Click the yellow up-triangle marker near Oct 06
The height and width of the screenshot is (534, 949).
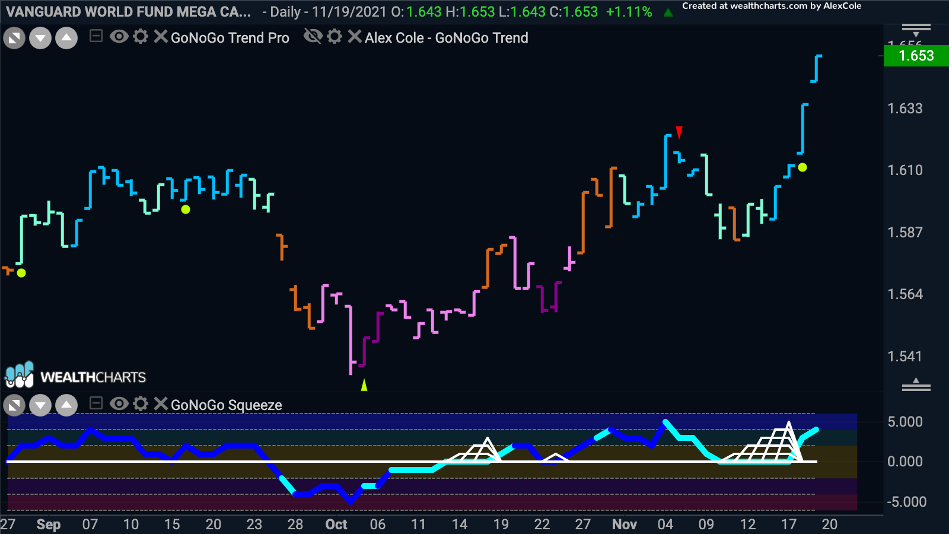point(364,385)
